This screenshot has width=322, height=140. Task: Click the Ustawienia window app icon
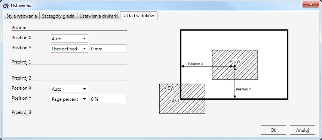coord(6,6)
